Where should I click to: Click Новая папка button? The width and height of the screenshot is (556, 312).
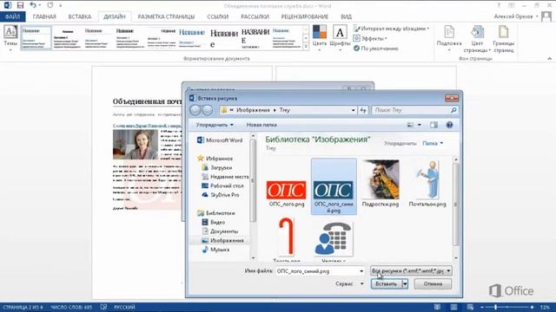click(x=261, y=125)
